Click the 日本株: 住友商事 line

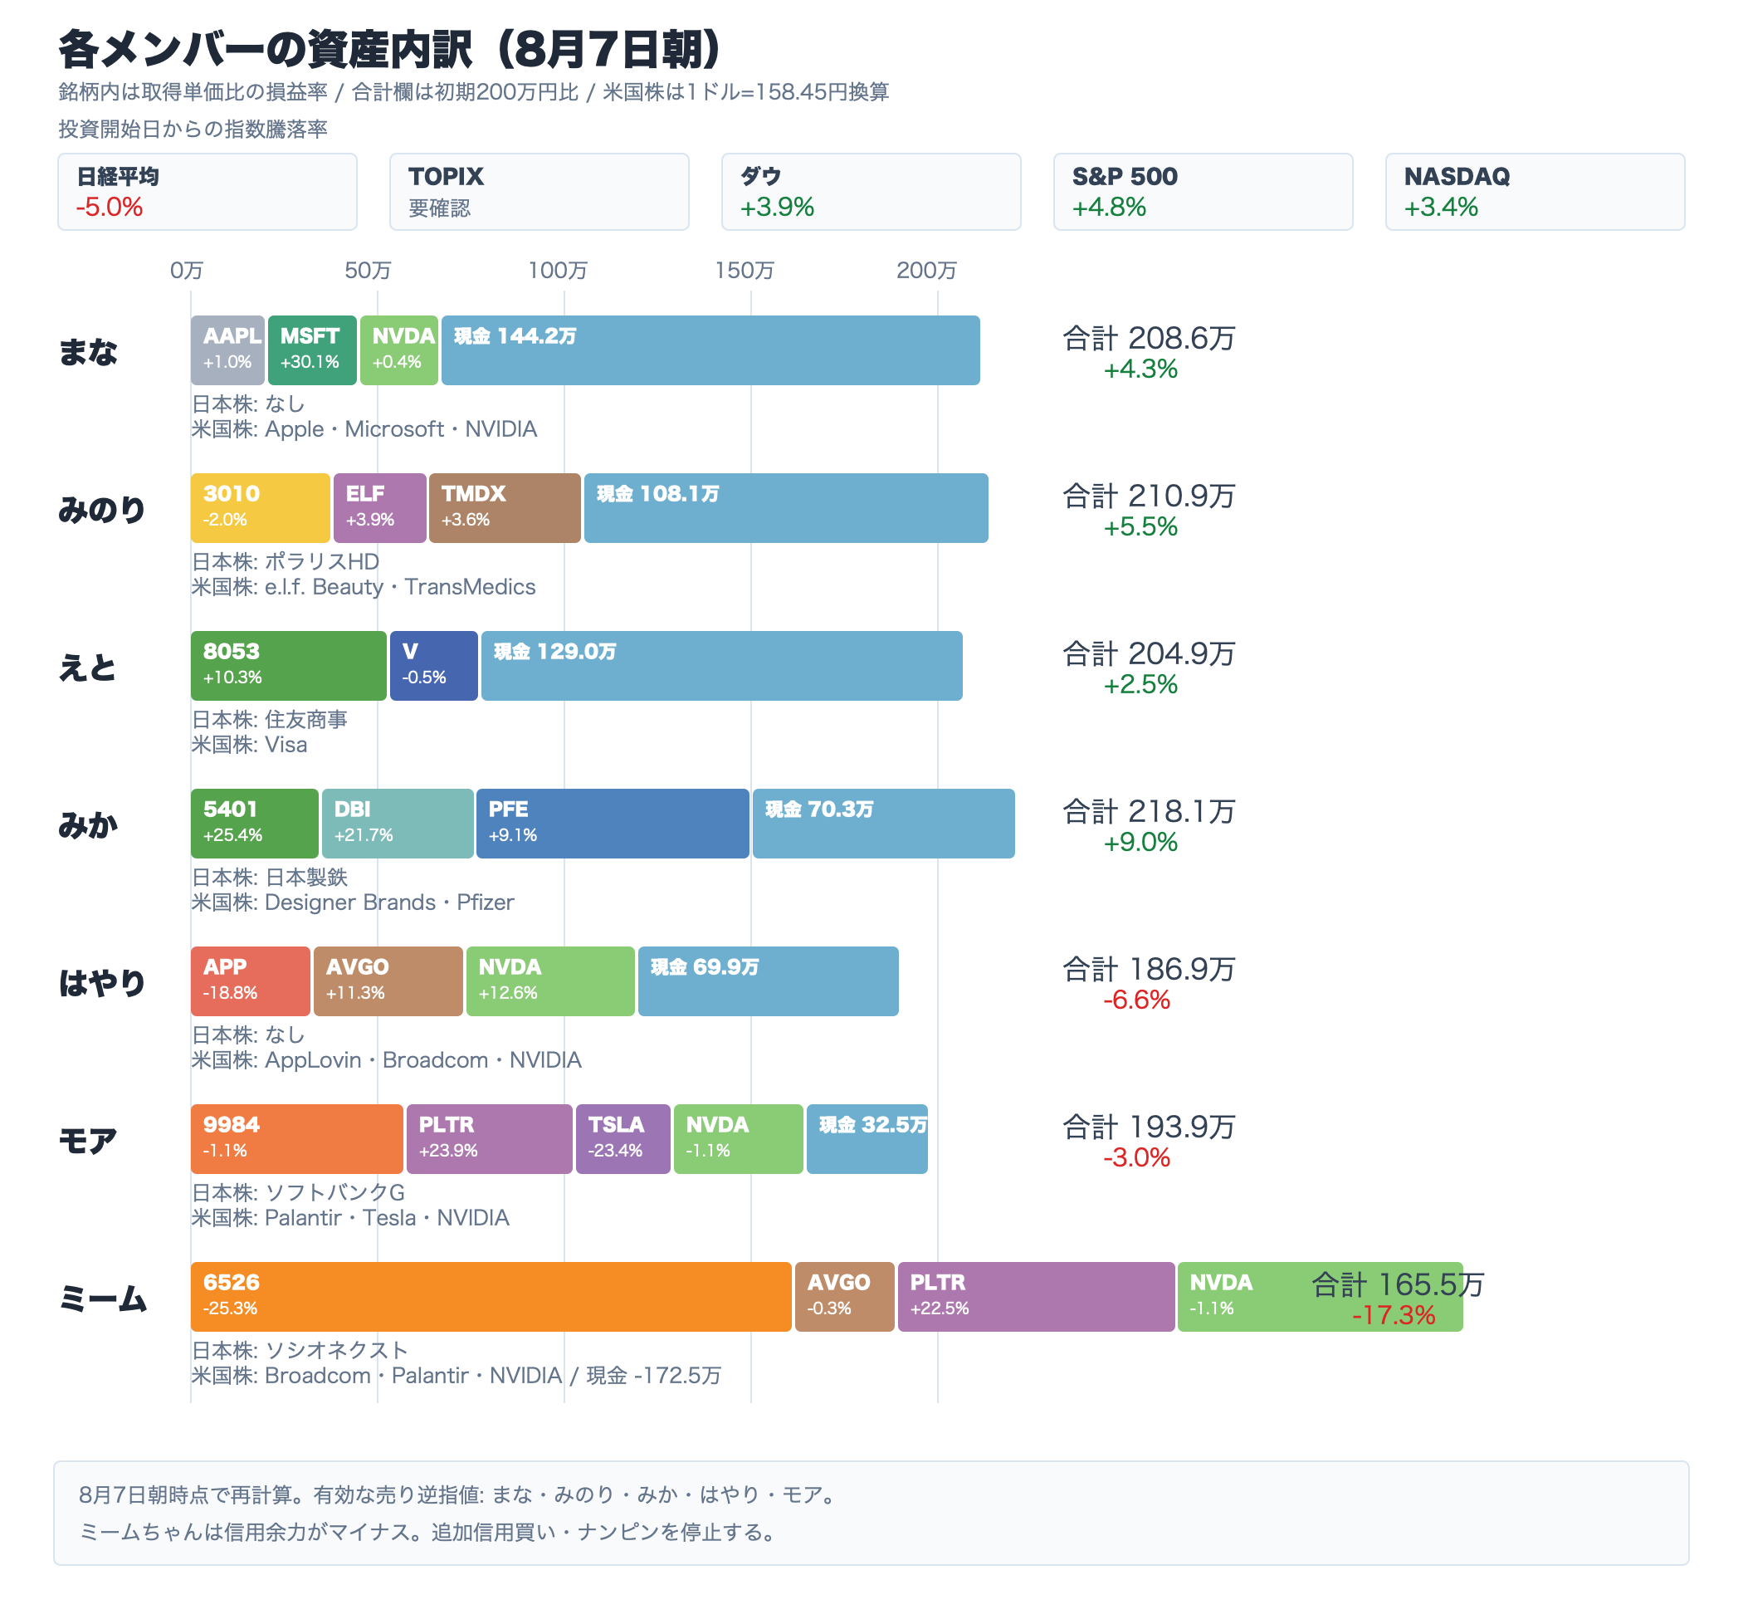tap(270, 719)
